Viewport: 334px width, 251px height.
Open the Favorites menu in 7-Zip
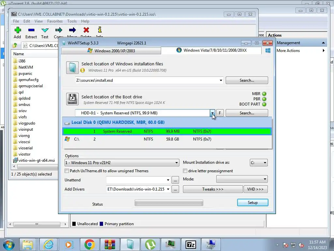pos(55,21)
